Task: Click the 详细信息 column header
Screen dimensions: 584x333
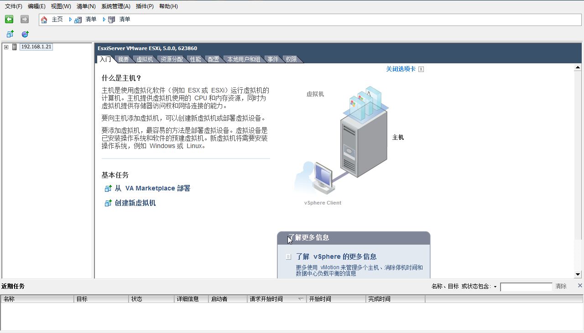Action: [x=192, y=299]
